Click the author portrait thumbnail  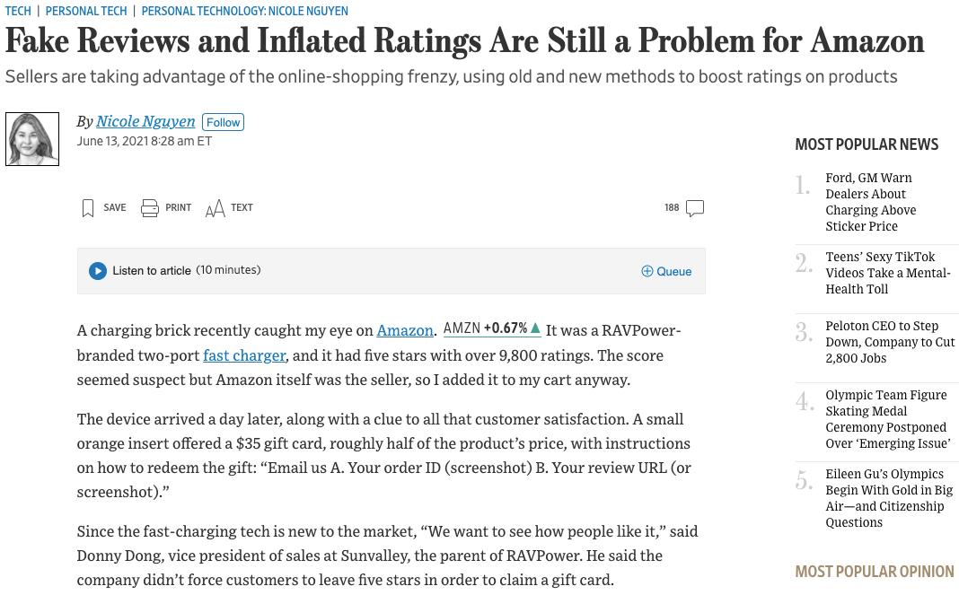coord(32,139)
